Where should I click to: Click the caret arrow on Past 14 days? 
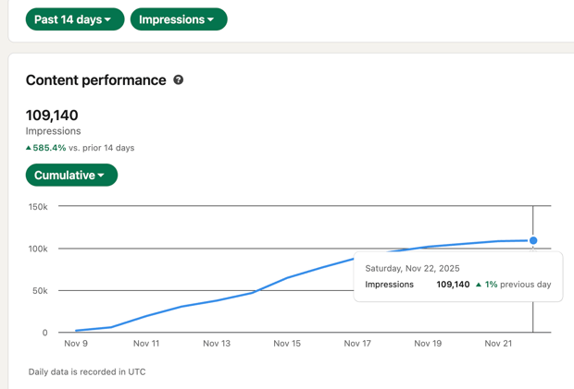point(107,19)
